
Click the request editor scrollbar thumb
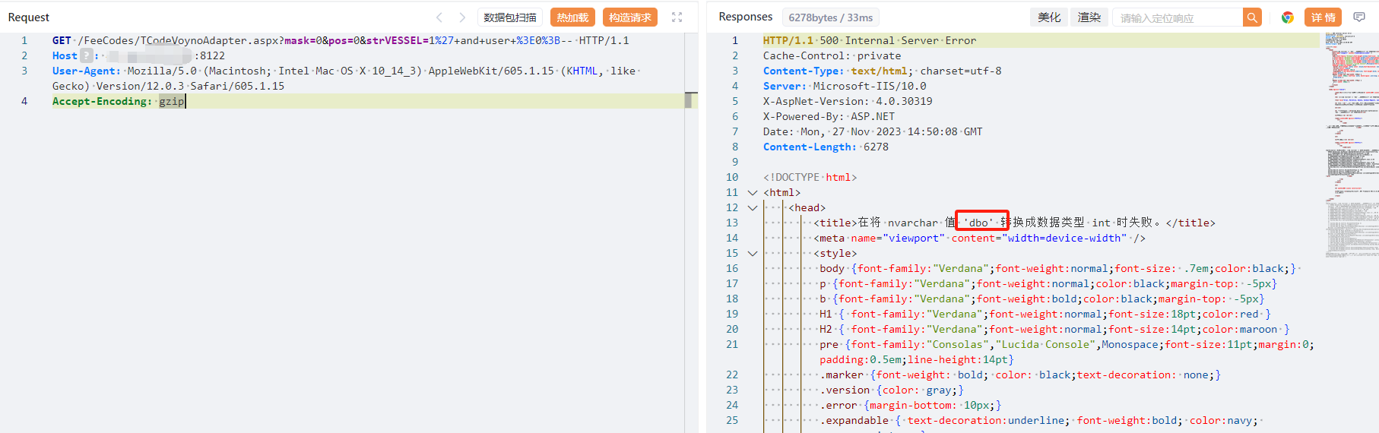point(690,100)
